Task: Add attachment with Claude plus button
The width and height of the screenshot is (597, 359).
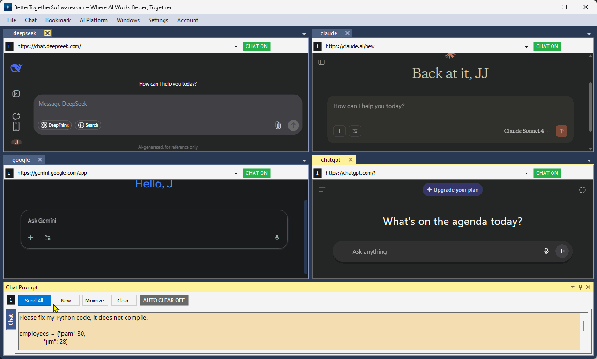Action: tap(339, 131)
